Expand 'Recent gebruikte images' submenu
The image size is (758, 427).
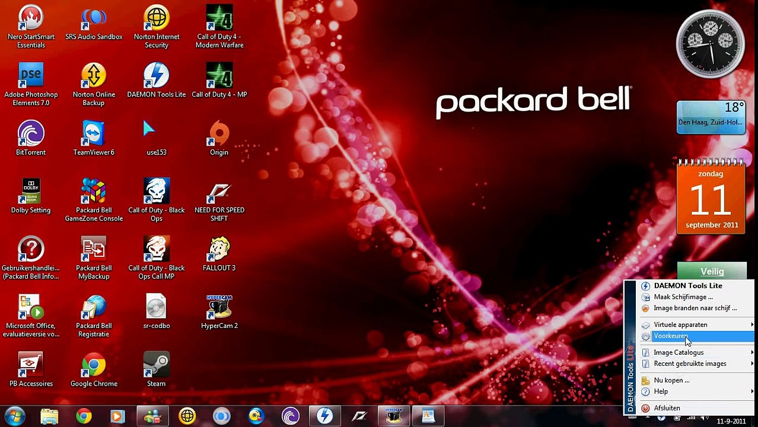tap(696, 364)
